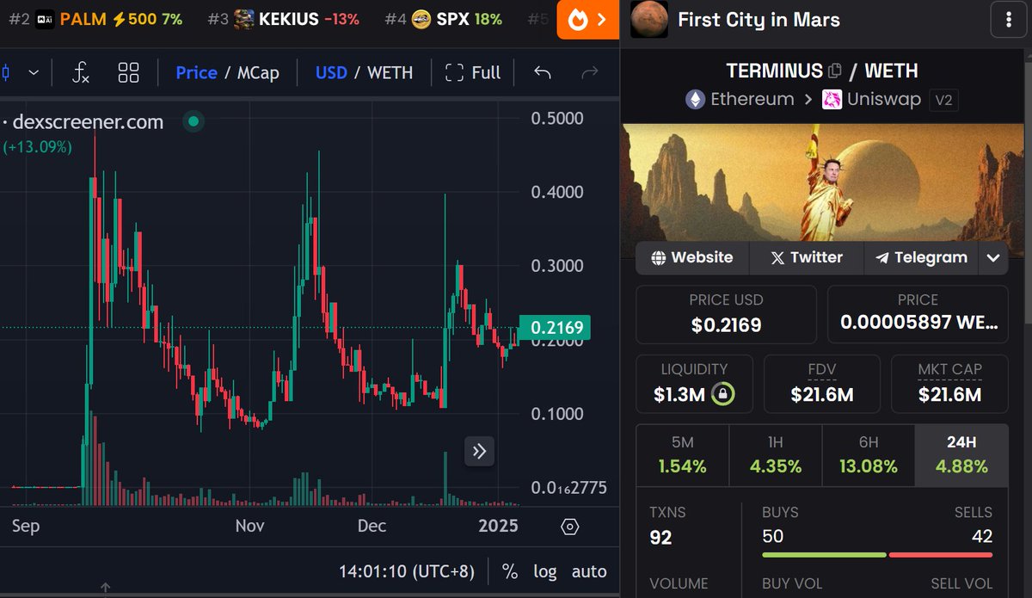Screen dimensions: 1032x598
Task: Click the 2025 time axis label
Action: point(498,525)
